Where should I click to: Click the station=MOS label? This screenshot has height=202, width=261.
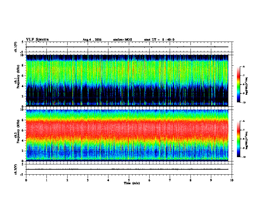pos(123,40)
